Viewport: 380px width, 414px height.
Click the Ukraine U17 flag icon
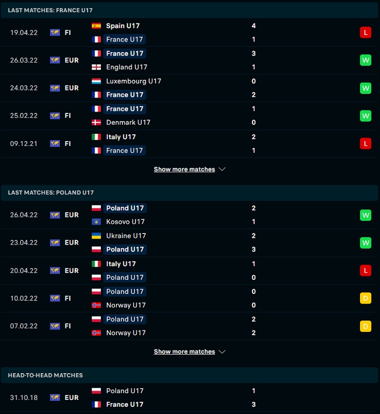96,236
